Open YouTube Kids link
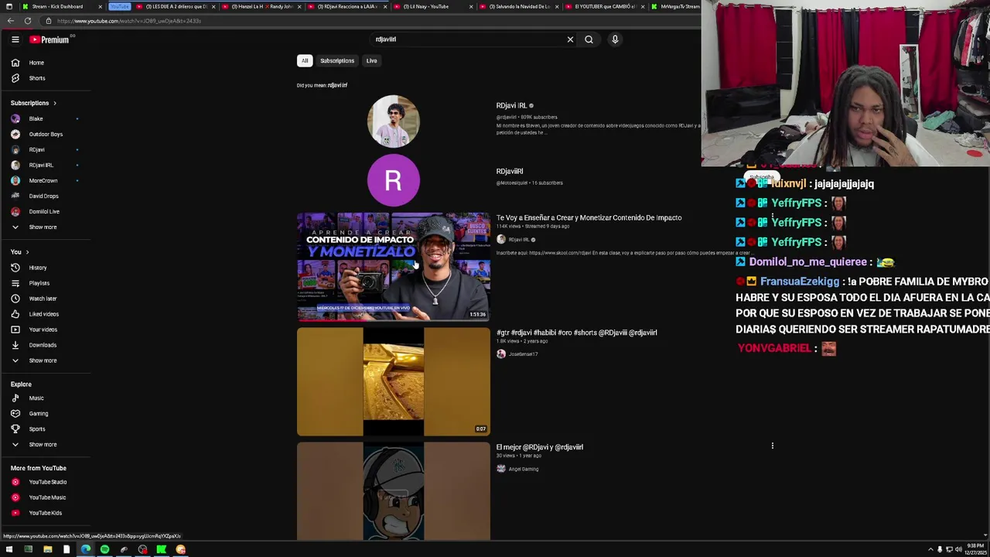Viewport: 990px width, 557px height. coord(45,513)
